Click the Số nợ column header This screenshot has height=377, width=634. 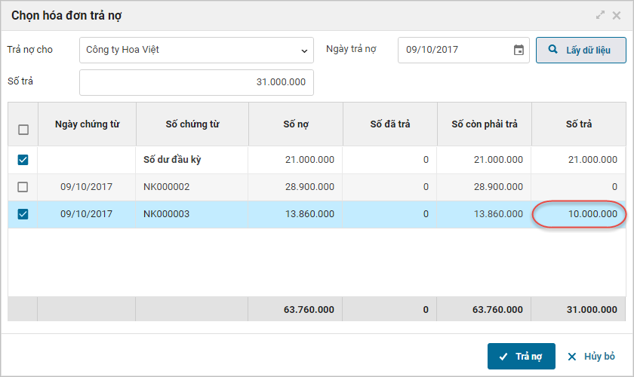[295, 124]
